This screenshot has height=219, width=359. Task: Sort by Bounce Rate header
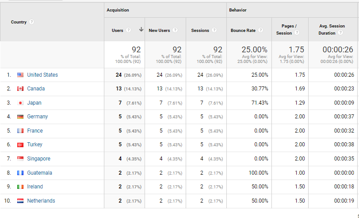pyautogui.click(x=244, y=30)
